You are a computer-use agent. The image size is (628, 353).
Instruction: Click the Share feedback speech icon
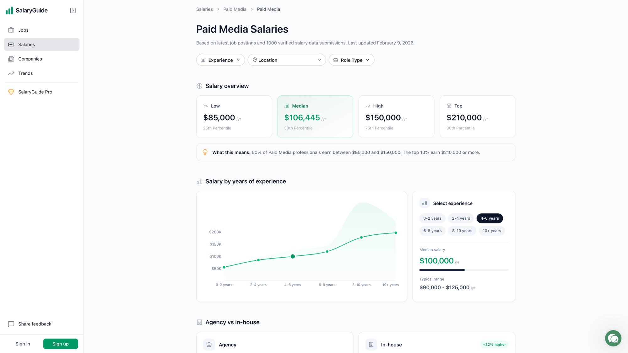coord(12,324)
